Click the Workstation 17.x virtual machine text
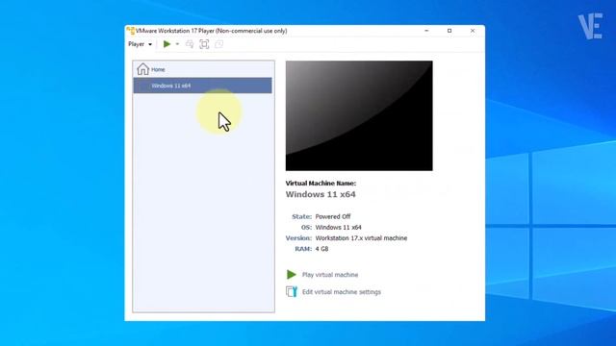The image size is (616, 346). [361, 238]
